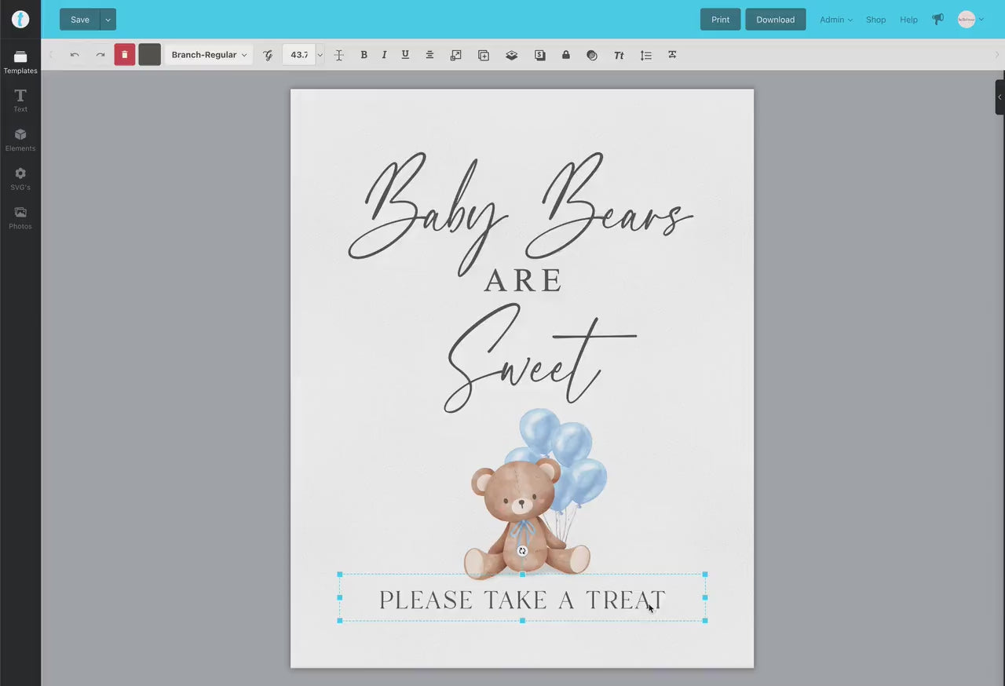Open the SVG's sidebar panel
The width and height of the screenshot is (1005, 686).
pos(20,179)
